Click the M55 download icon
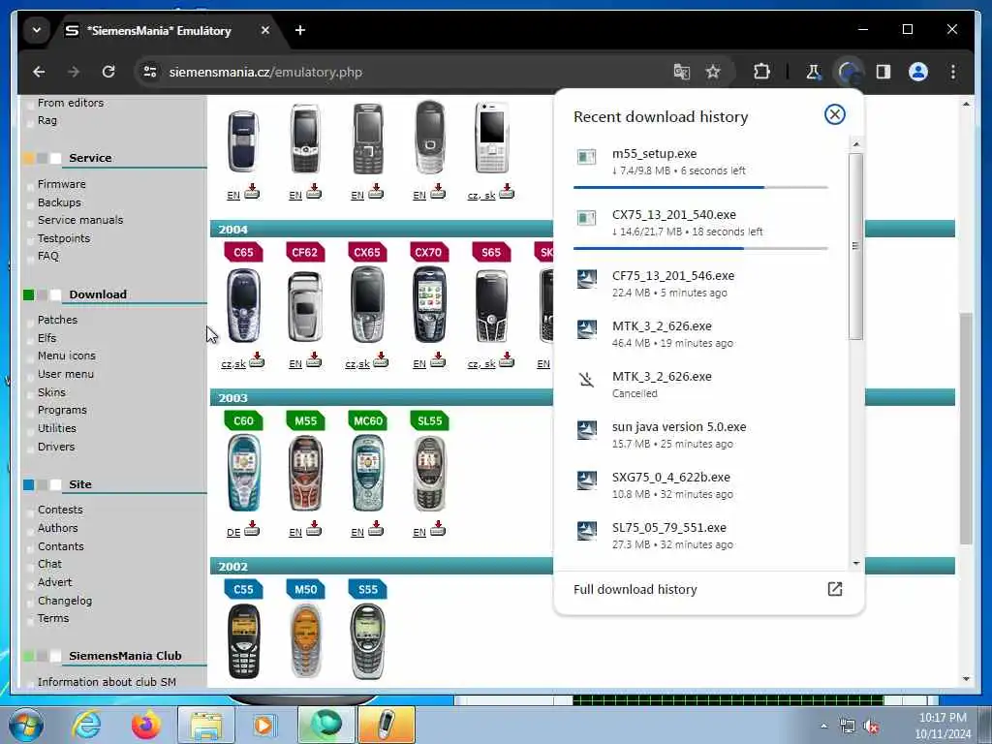Viewport: 992px width, 744px height. (x=314, y=528)
